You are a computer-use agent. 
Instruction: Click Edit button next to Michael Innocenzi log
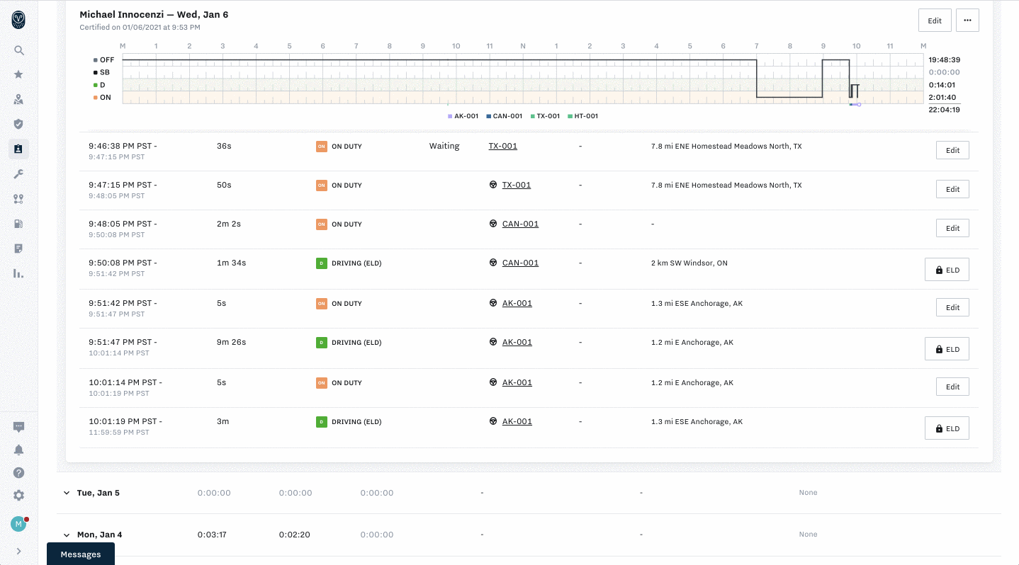coord(935,21)
